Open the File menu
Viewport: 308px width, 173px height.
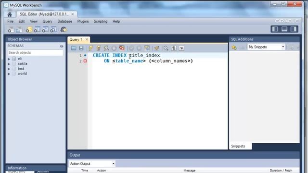[11, 21]
